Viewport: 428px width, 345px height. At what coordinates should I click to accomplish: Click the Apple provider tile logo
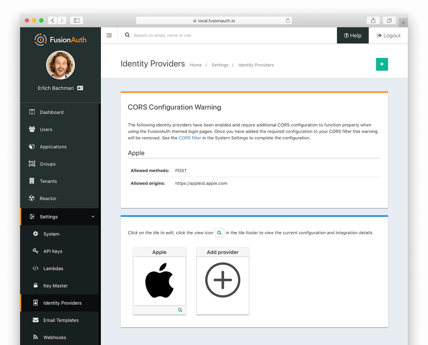click(x=159, y=280)
